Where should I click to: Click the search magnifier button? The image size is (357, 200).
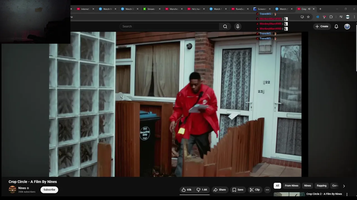[225, 26]
